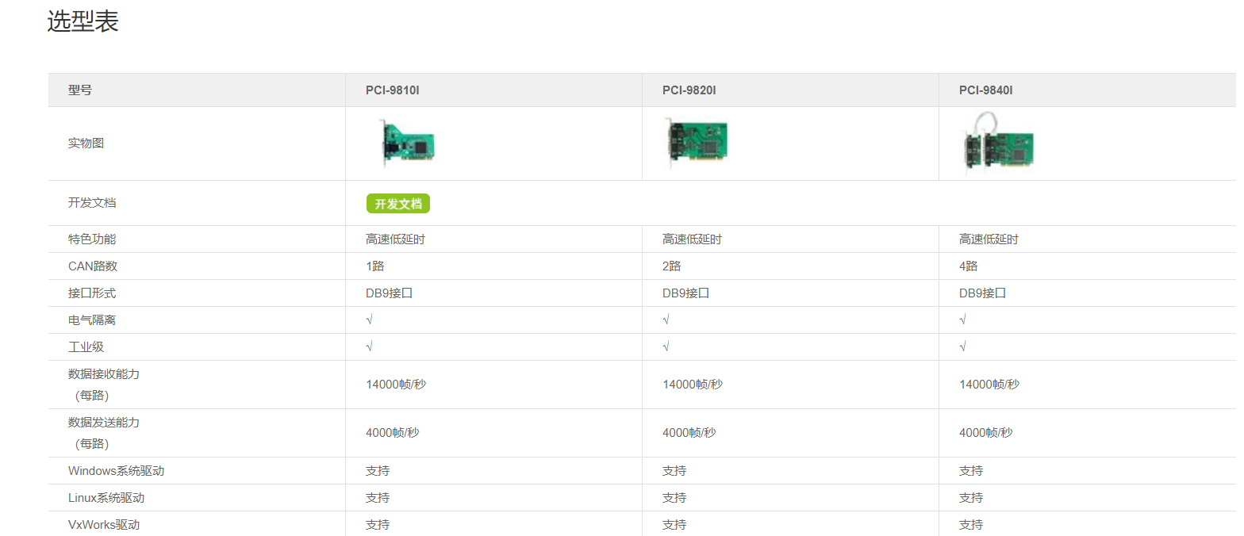The height and width of the screenshot is (536, 1244).
Task: Click the 4路 cell for PCI-9840I
Action: pyautogui.click(x=969, y=266)
